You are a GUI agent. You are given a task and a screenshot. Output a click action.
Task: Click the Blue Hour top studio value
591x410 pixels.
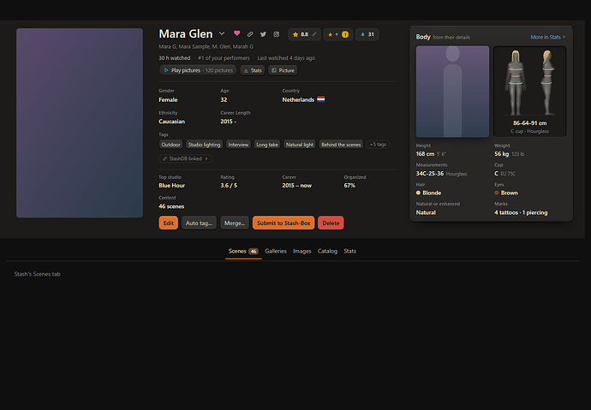[172, 186]
